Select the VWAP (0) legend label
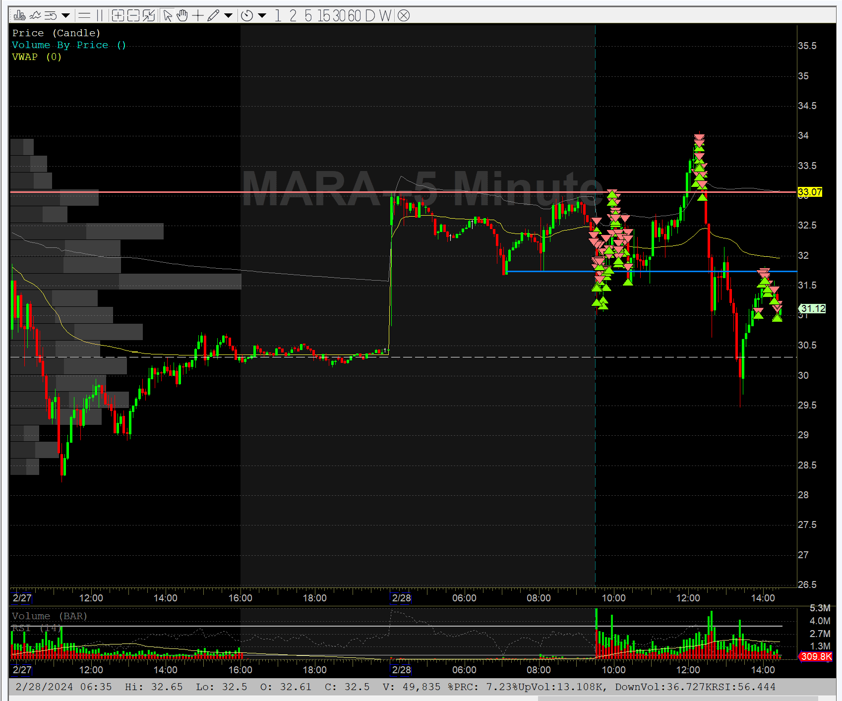Viewport: 842px width, 701px height. 37,57
